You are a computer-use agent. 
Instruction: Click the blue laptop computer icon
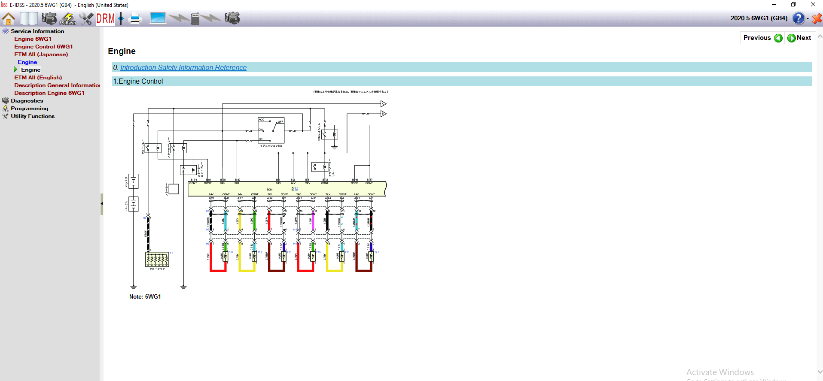158,18
